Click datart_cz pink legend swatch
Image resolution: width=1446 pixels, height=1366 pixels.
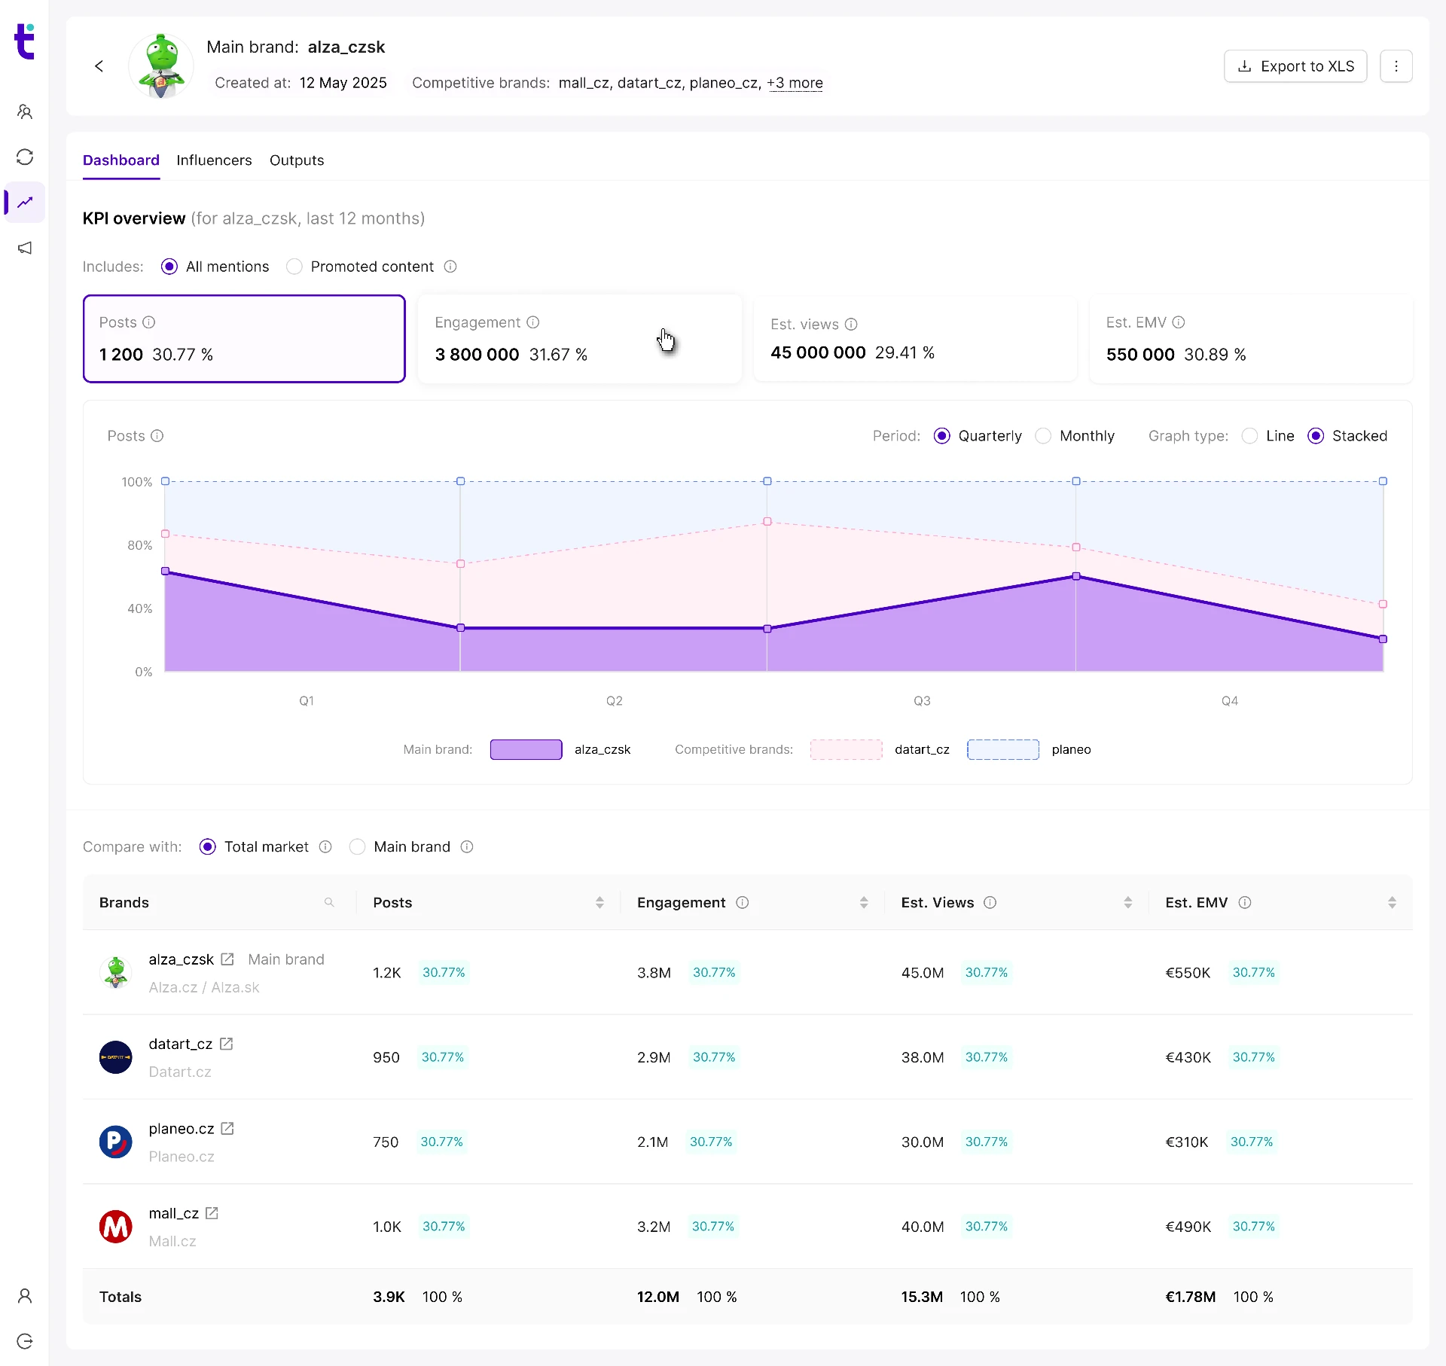pyautogui.click(x=846, y=749)
